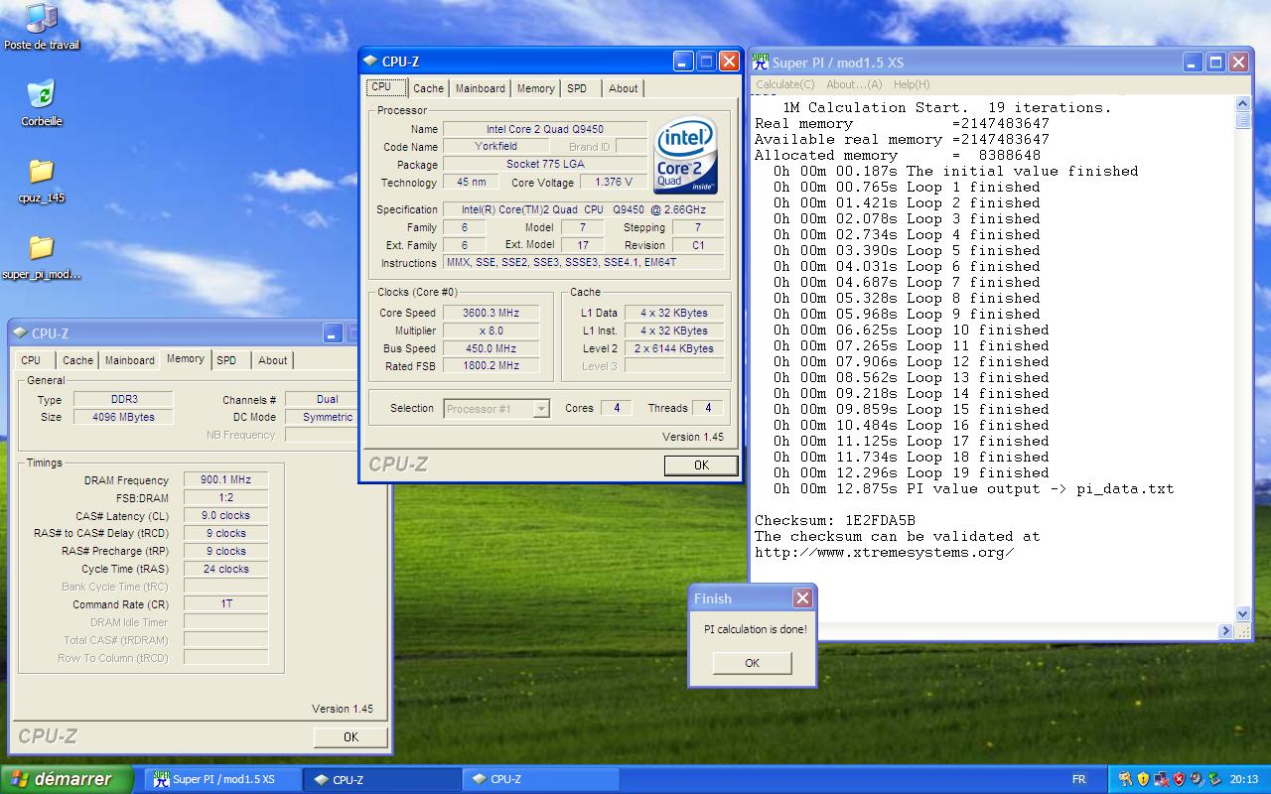Viewport: 1271px width, 794px height.
Task: Close the Finish dialog with the X button
Action: [802, 597]
